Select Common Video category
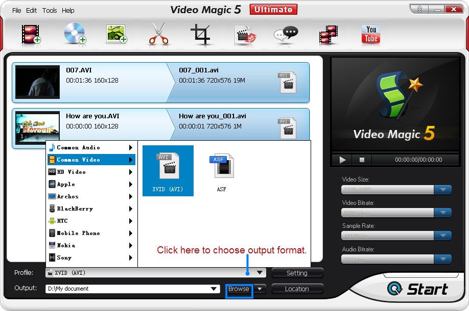469x311 pixels. (x=91, y=160)
